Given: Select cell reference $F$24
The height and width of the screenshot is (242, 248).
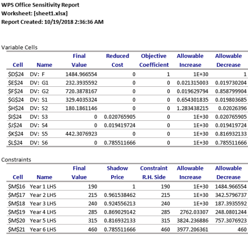Looking at the screenshot, I should point(15,91).
